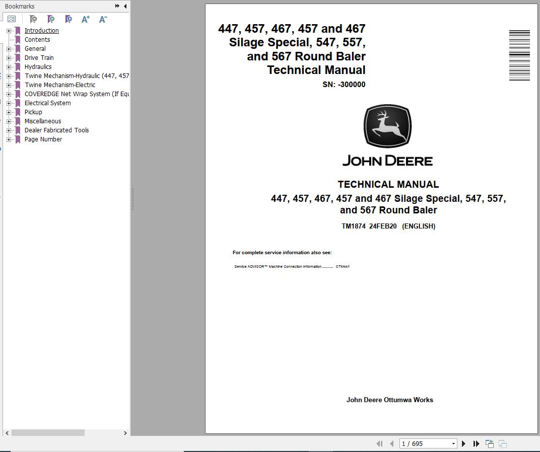Click the panel splitter grip handle
The width and height of the screenshot is (540, 452).
[x=132, y=199]
